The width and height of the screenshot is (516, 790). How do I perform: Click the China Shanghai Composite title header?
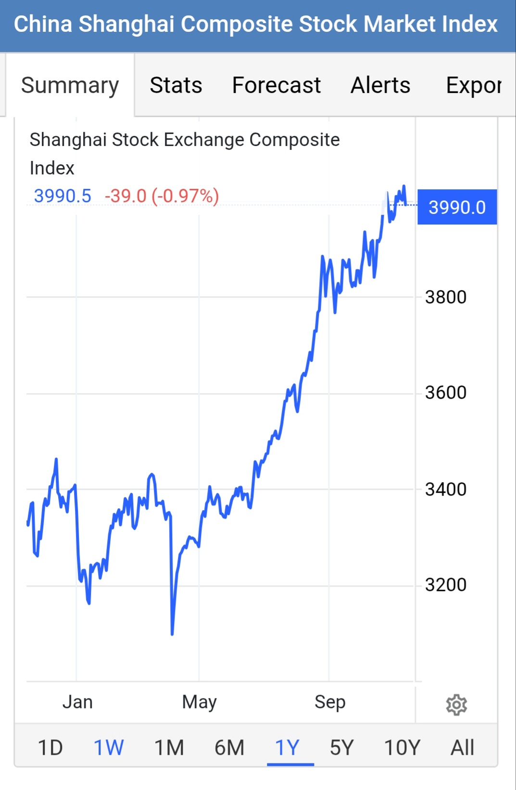pos(255,25)
